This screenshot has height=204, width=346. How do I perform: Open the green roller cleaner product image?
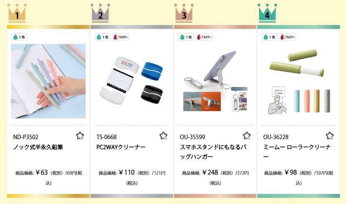[x=299, y=81]
